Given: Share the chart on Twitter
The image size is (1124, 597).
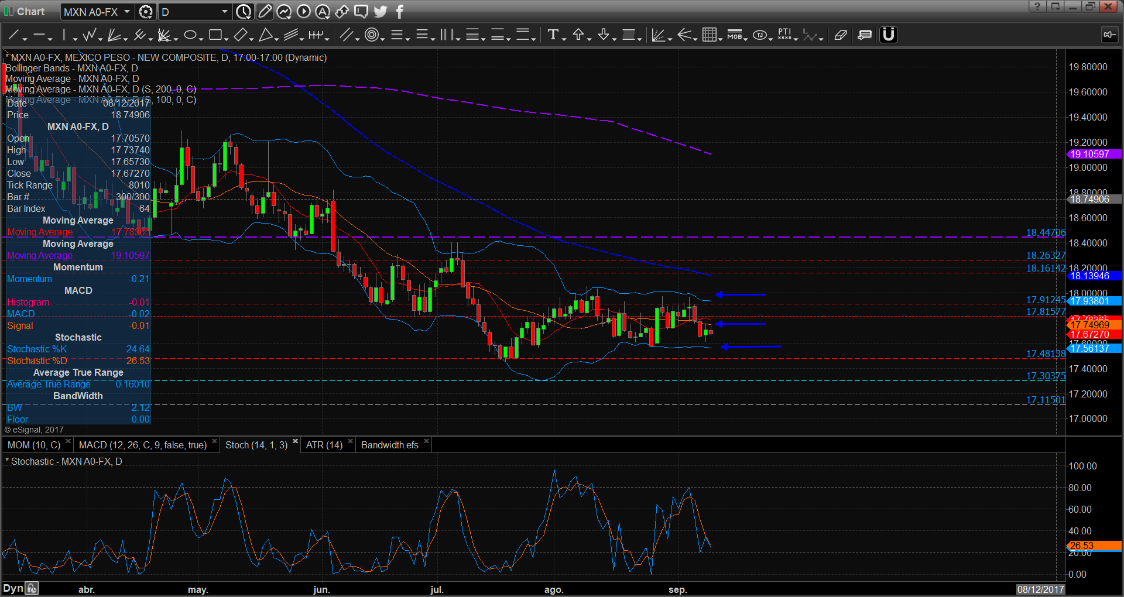Looking at the screenshot, I should [x=381, y=12].
